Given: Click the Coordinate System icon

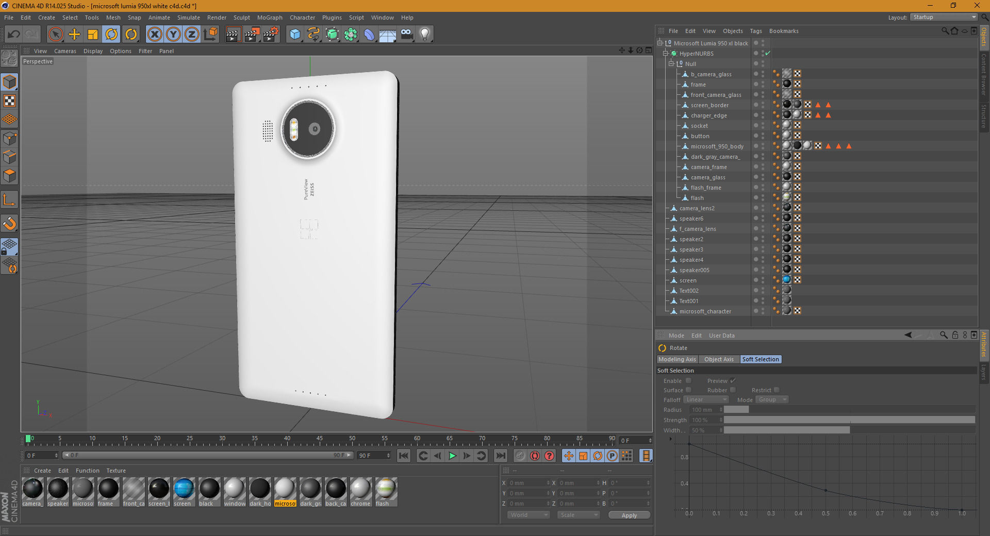Looking at the screenshot, I should 210,35.
